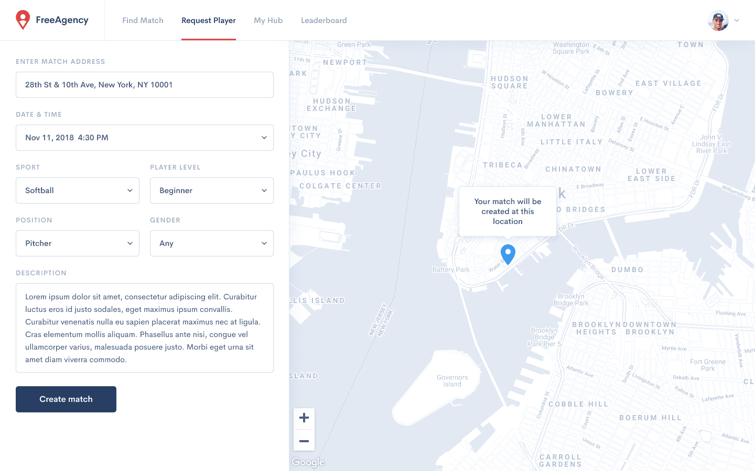Click the PAULUS HOOK map label
The width and height of the screenshot is (755, 471).
[322, 173]
